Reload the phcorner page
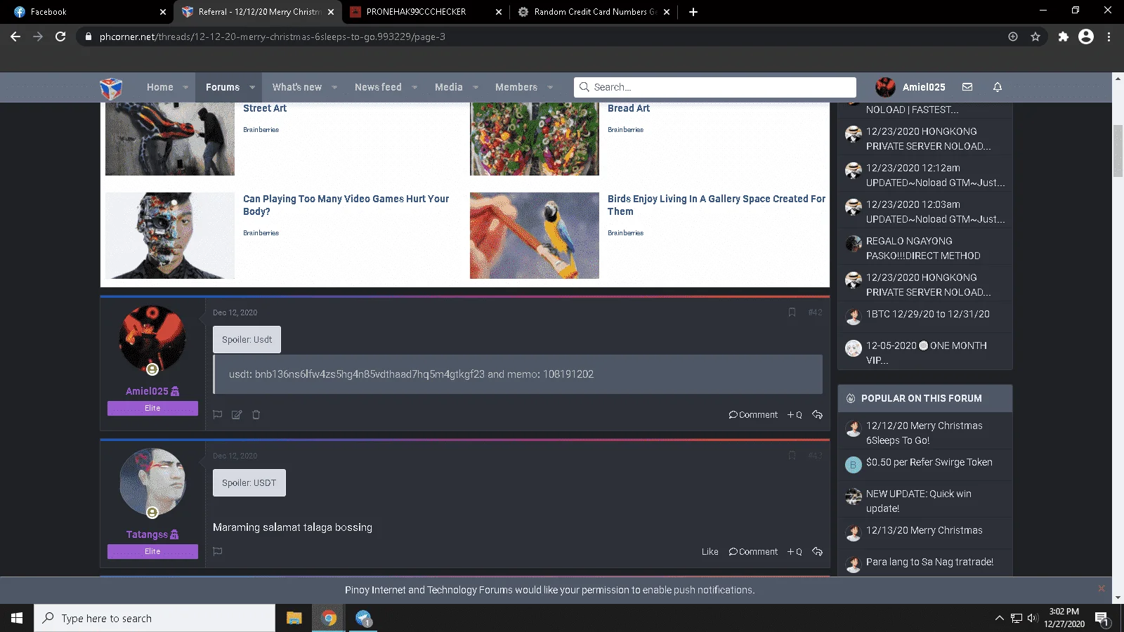This screenshot has width=1124, height=632. (60, 37)
